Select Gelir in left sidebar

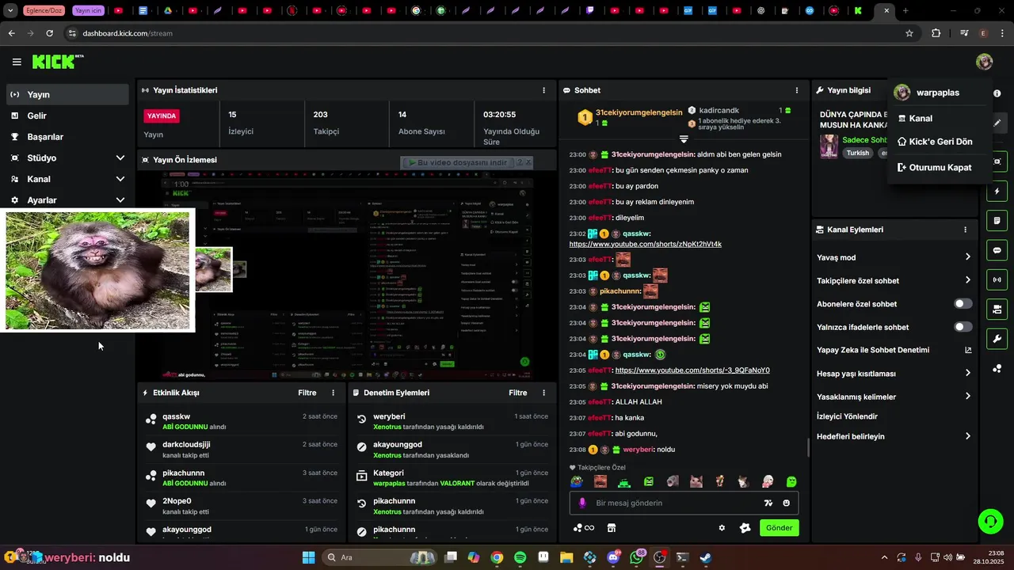tap(67, 116)
